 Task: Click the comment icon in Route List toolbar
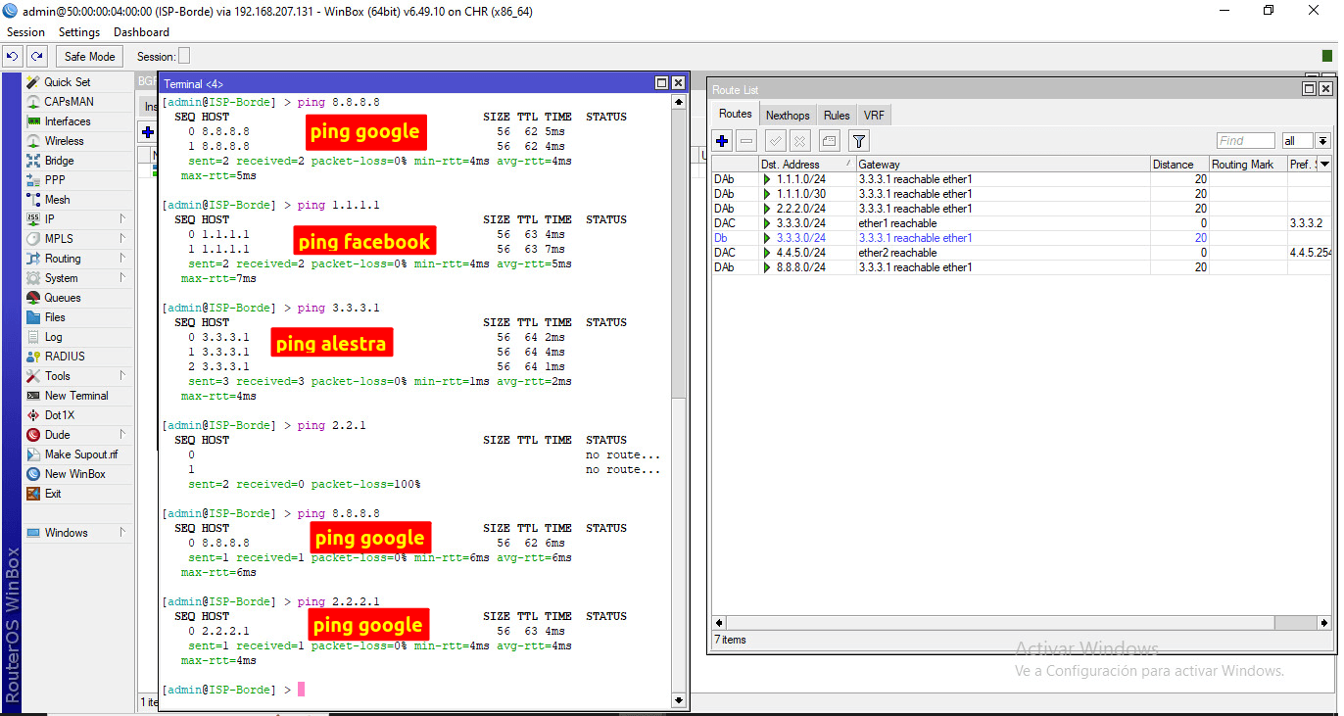[x=829, y=141]
